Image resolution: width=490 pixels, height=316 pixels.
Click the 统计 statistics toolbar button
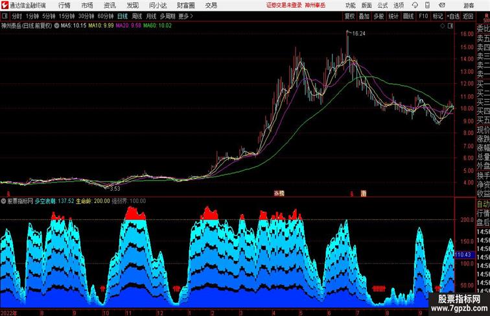393,16
